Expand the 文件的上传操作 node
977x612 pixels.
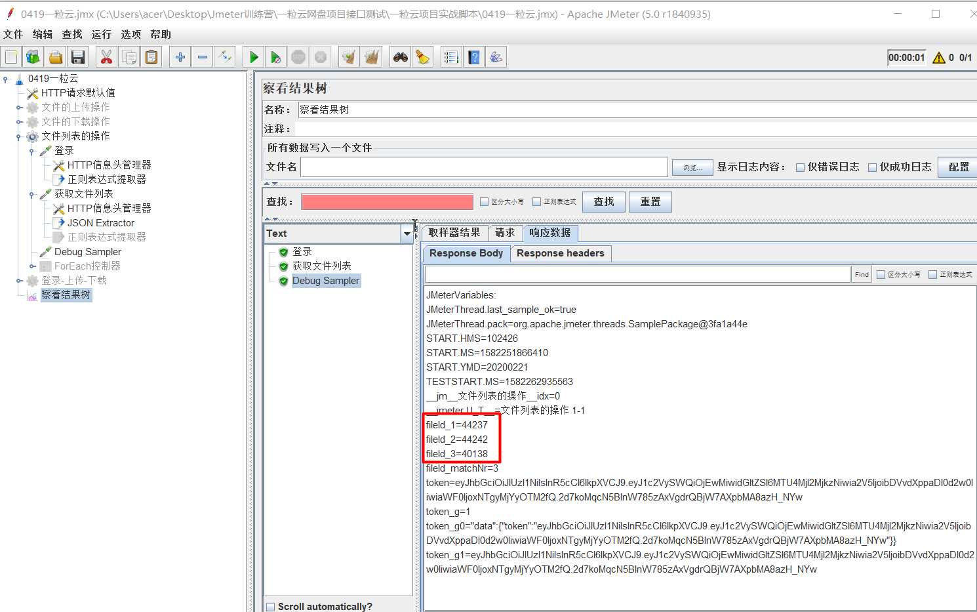[x=19, y=107]
